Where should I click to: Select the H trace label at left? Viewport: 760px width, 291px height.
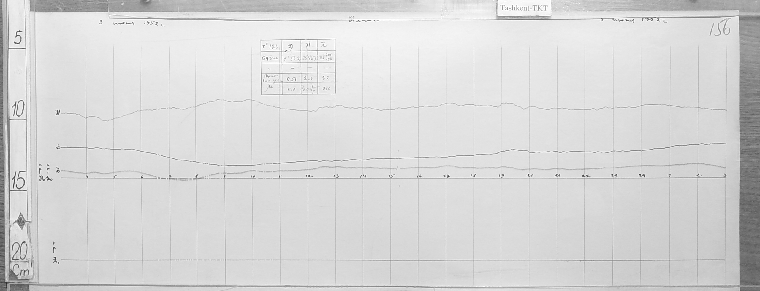click(58, 113)
